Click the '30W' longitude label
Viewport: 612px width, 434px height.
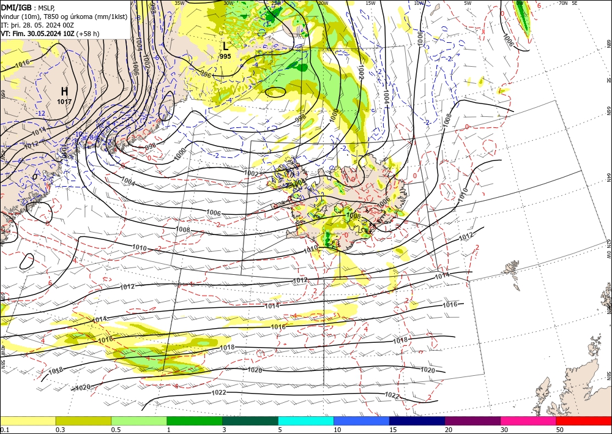(x=228, y=3)
